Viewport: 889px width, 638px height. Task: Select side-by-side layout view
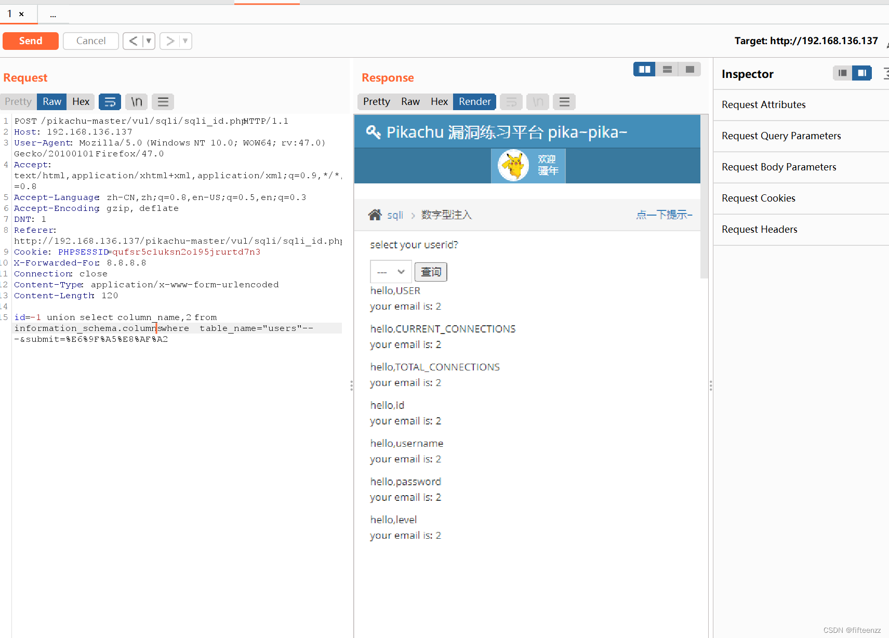644,69
